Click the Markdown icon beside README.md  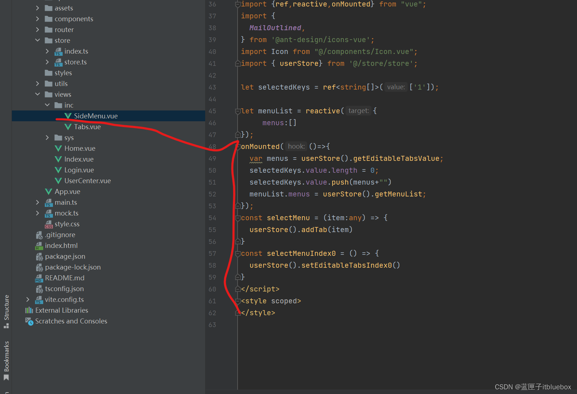[x=39, y=278]
